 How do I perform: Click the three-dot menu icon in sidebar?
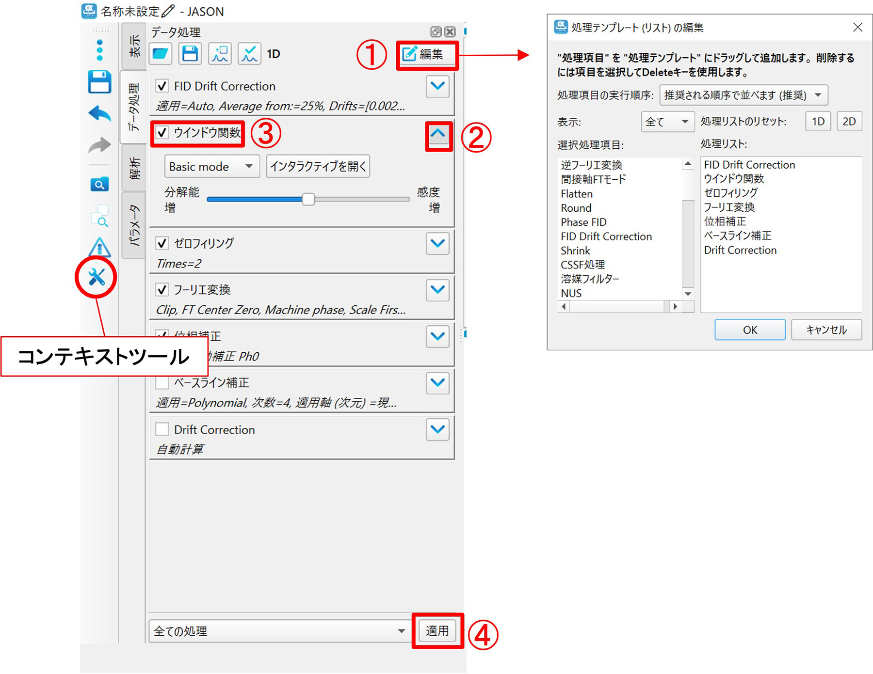[99, 50]
